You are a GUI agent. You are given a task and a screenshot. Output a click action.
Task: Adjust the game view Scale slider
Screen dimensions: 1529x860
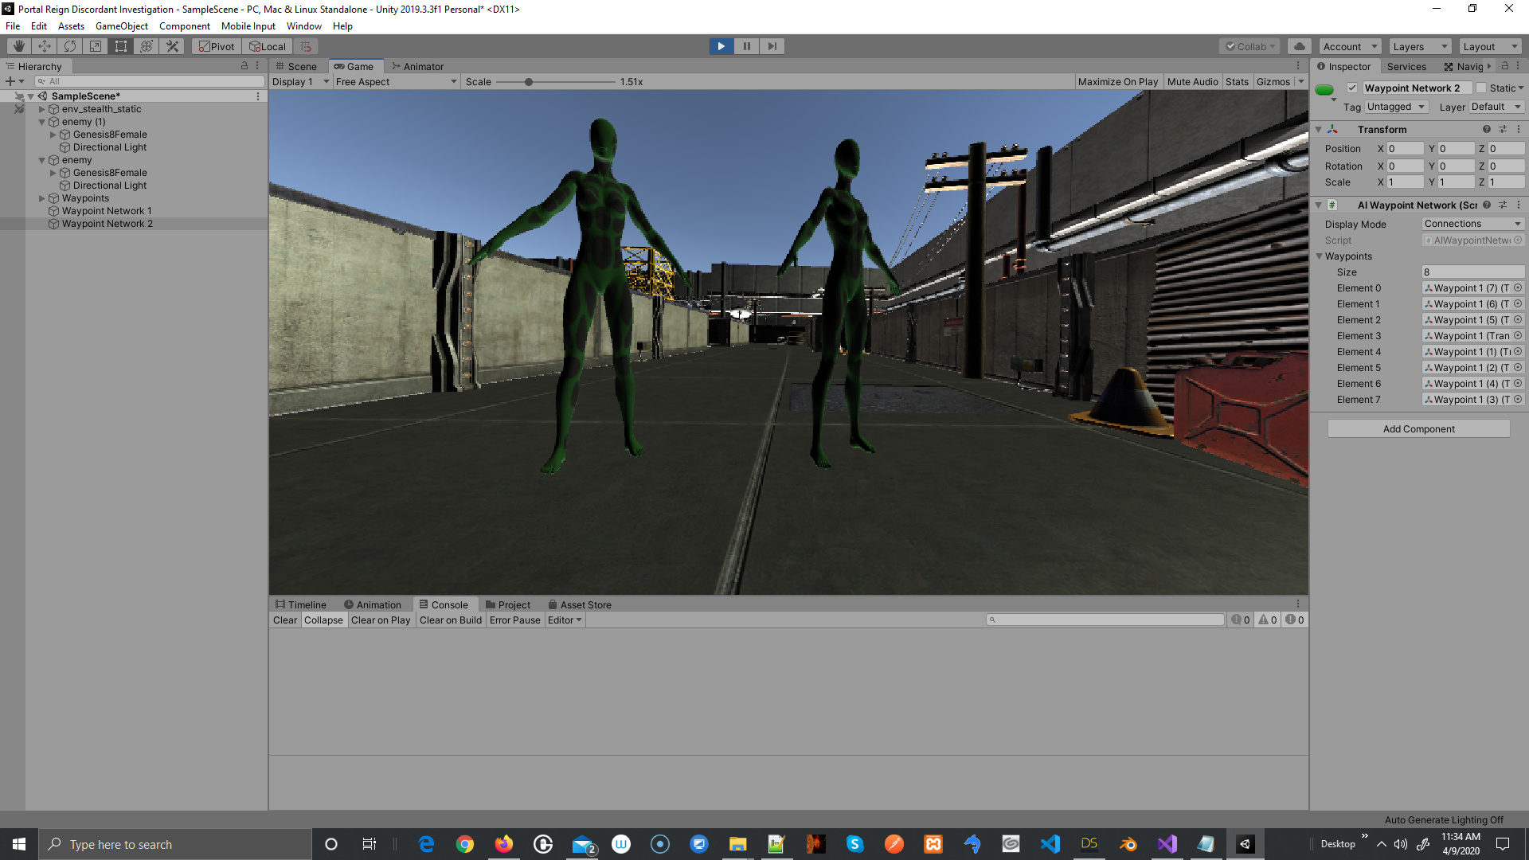click(x=529, y=81)
